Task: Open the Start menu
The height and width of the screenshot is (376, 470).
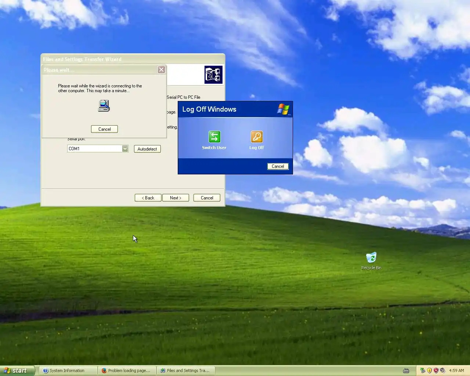Action: (x=18, y=370)
